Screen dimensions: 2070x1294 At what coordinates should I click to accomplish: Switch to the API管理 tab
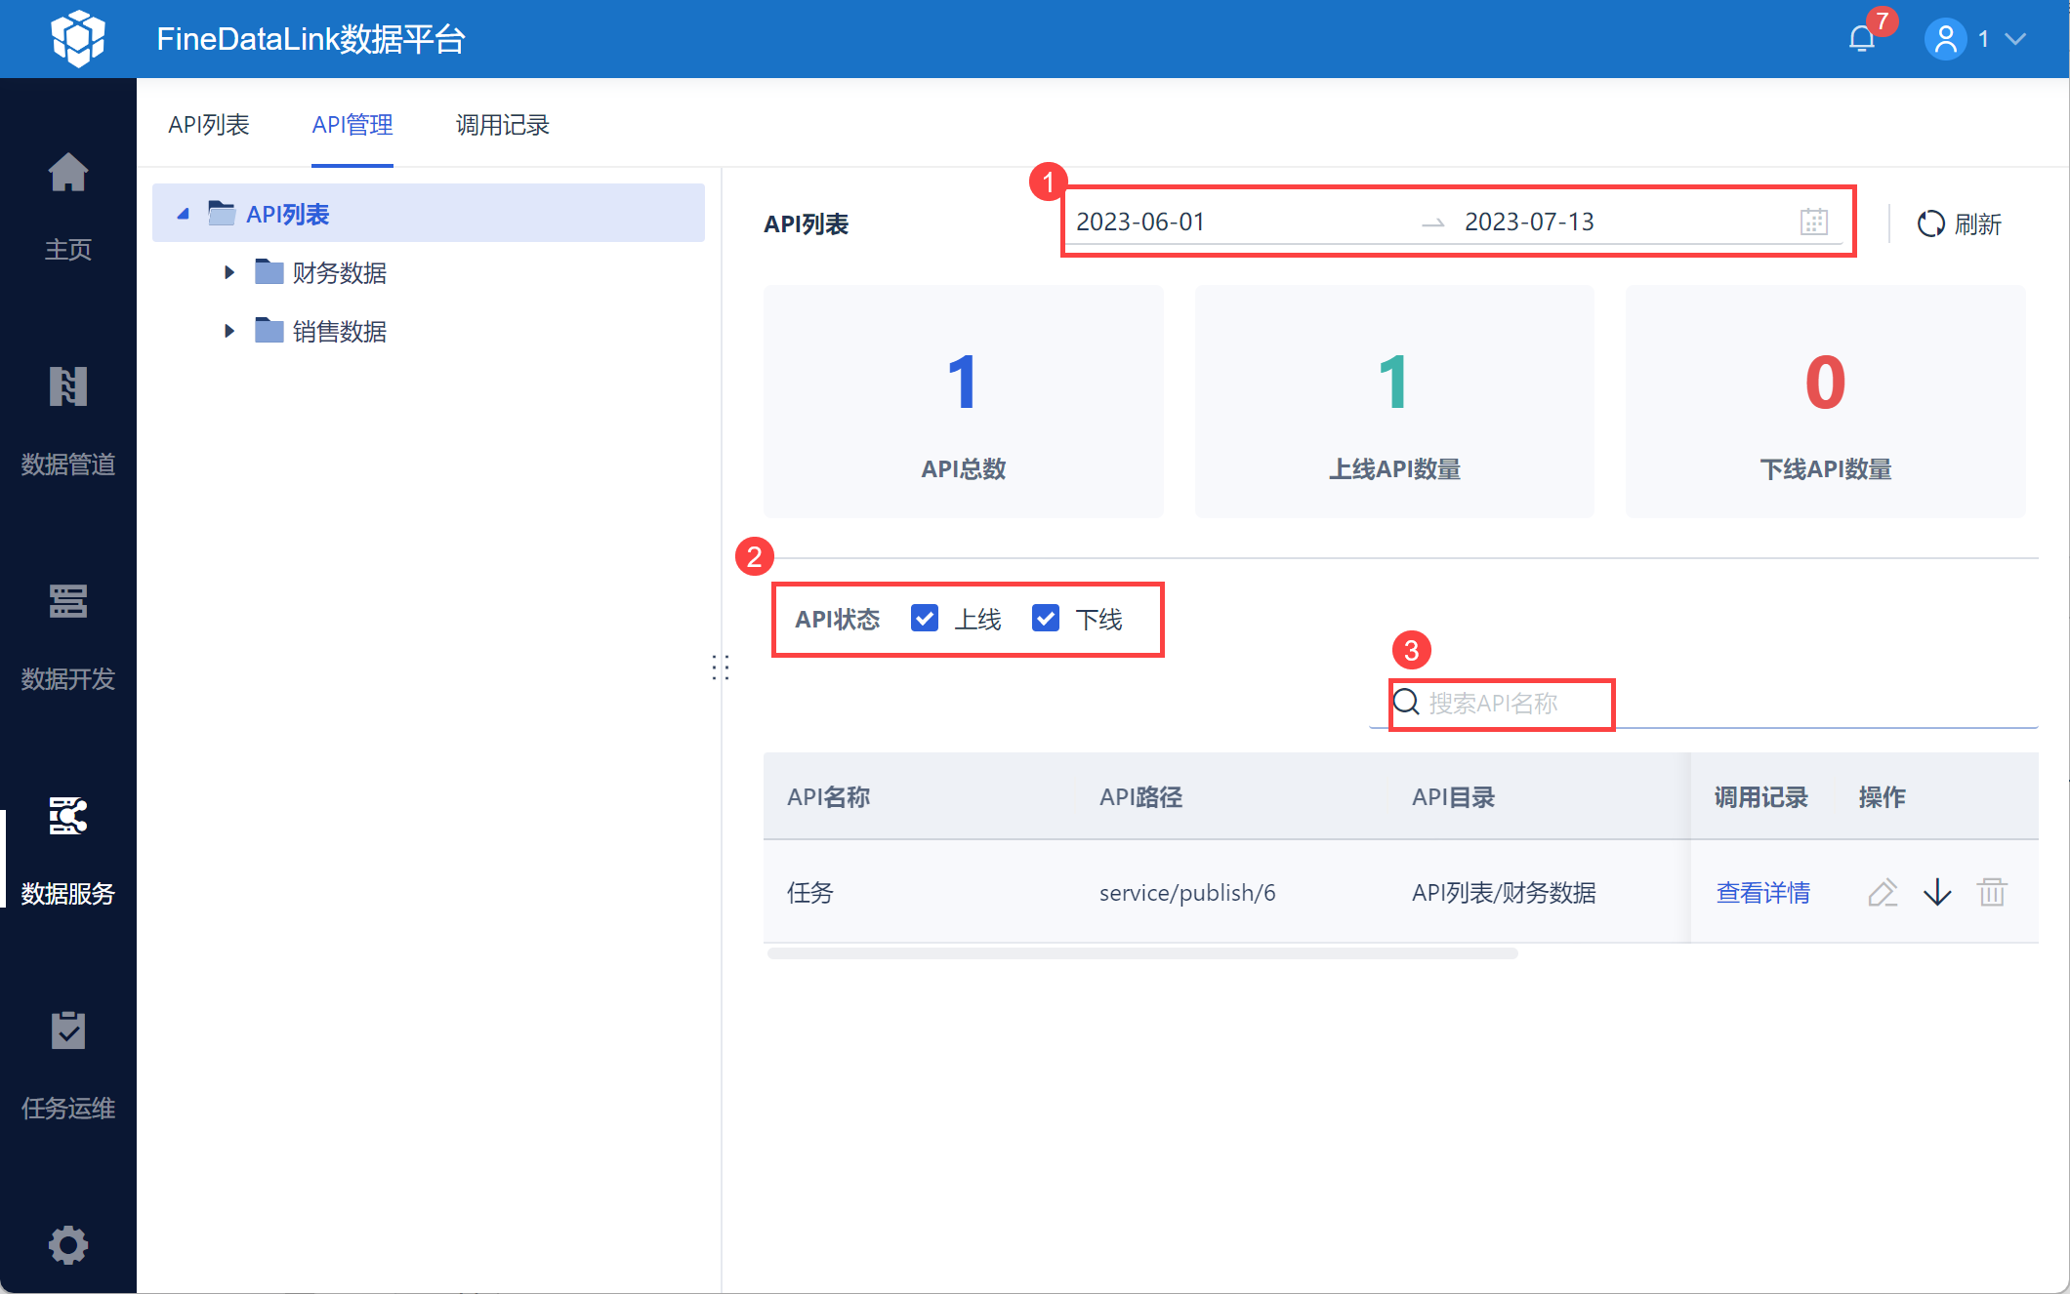coord(352,125)
